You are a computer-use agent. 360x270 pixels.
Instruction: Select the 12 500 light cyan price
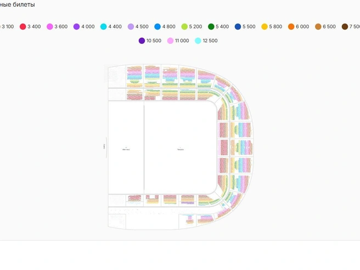pyautogui.click(x=198, y=41)
